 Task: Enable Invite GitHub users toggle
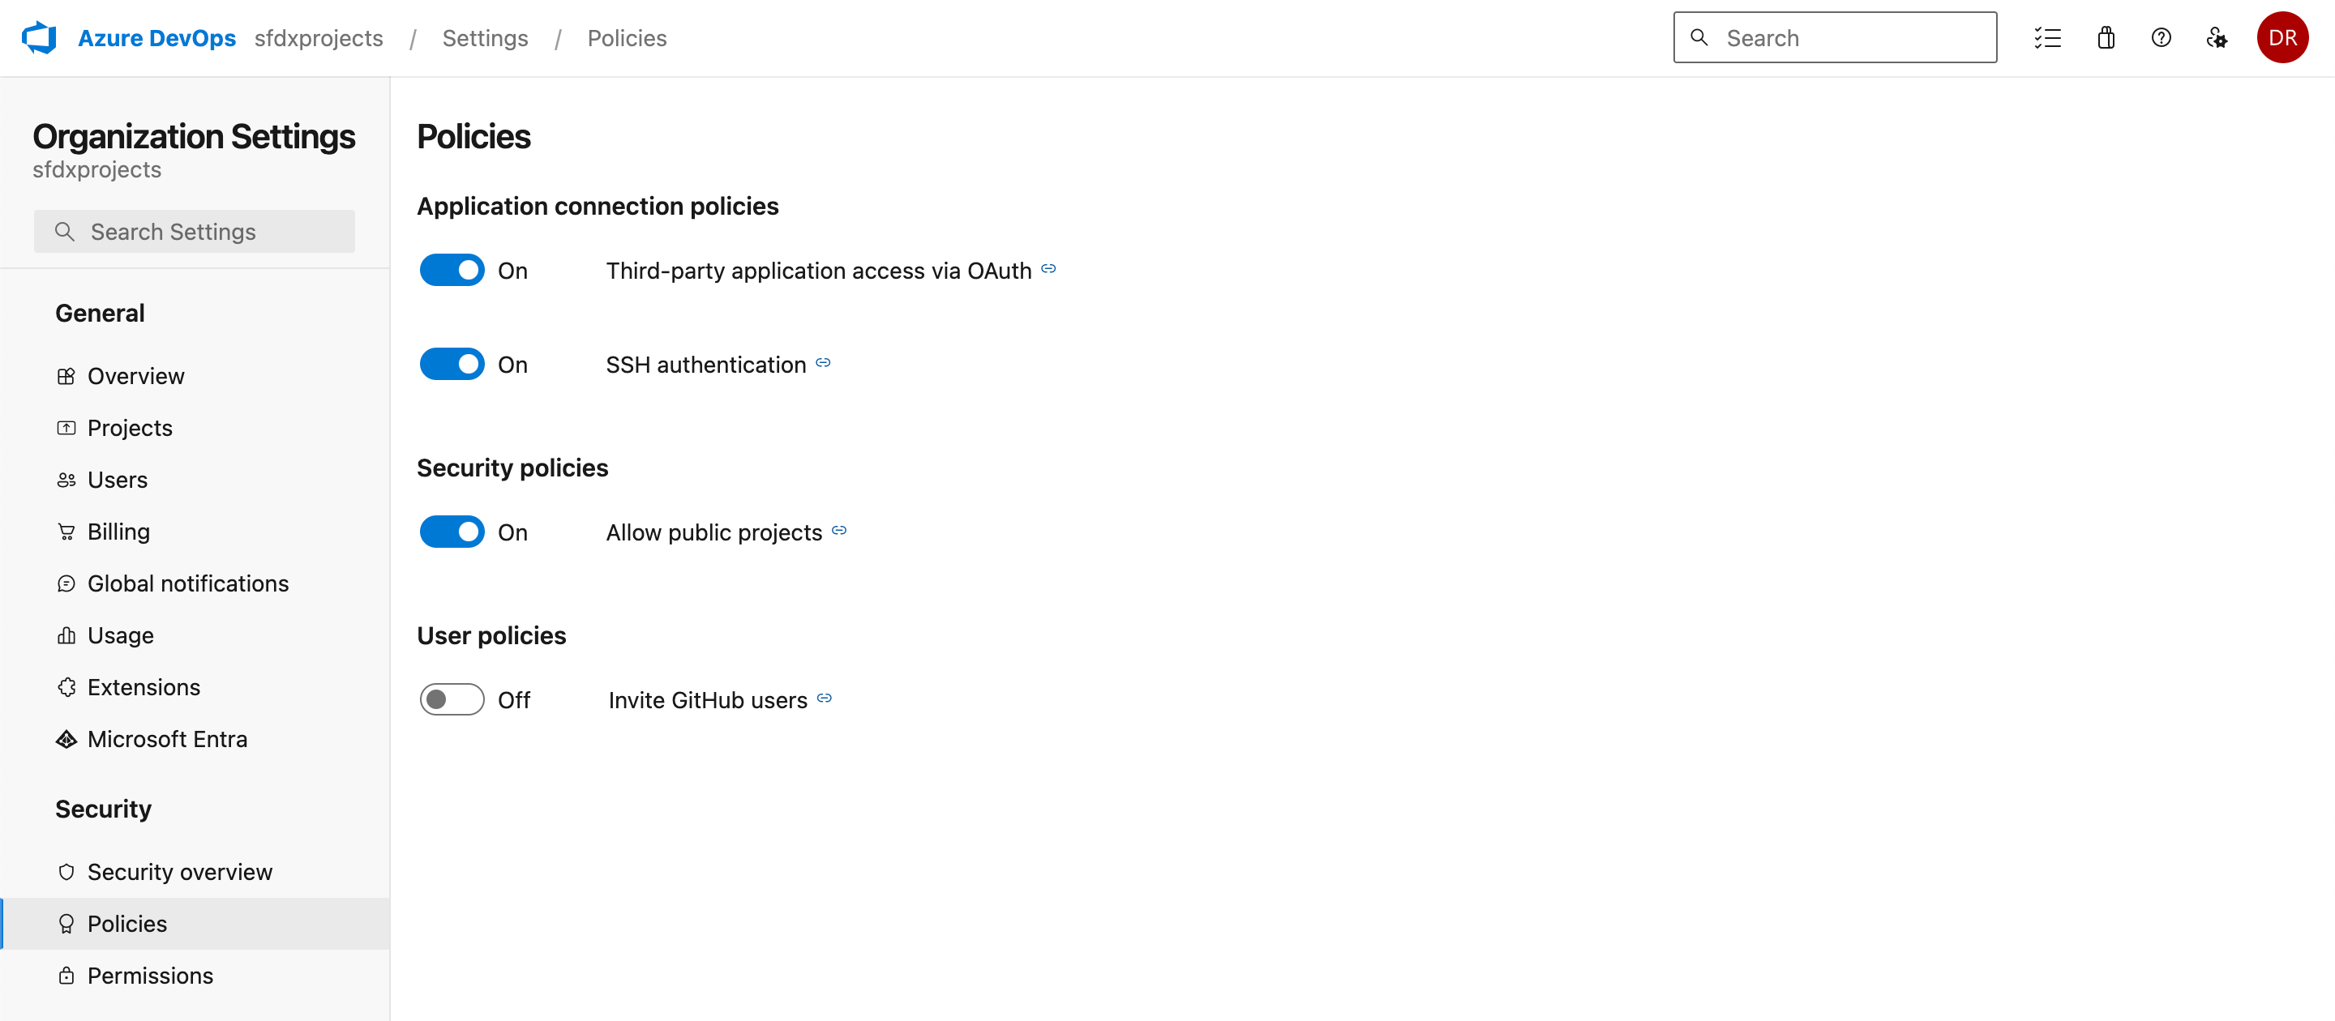tap(452, 700)
